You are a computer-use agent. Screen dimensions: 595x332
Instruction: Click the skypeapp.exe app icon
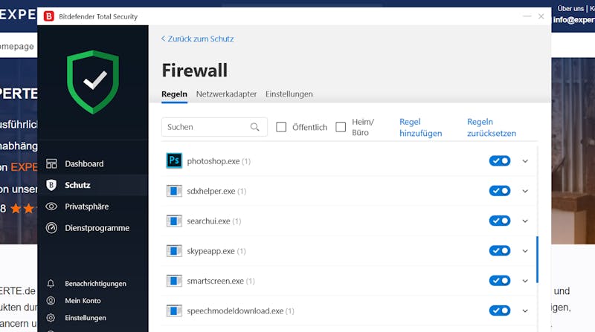pos(174,250)
